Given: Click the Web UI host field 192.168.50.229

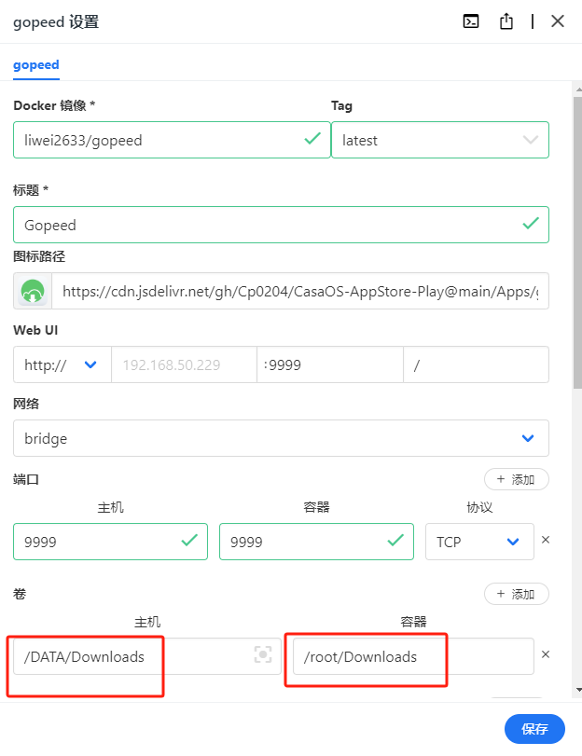Looking at the screenshot, I should pos(184,364).
